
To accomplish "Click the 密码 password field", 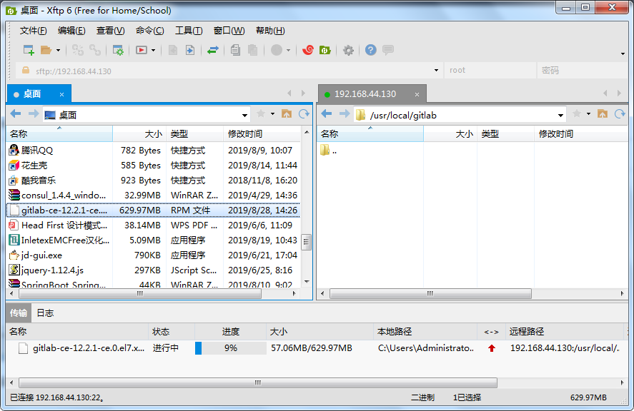I will pyautogui.click(x=583, y=70).
